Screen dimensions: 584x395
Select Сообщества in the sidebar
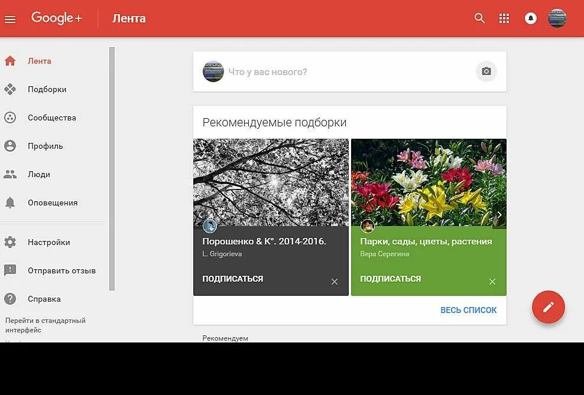[52, 117]
